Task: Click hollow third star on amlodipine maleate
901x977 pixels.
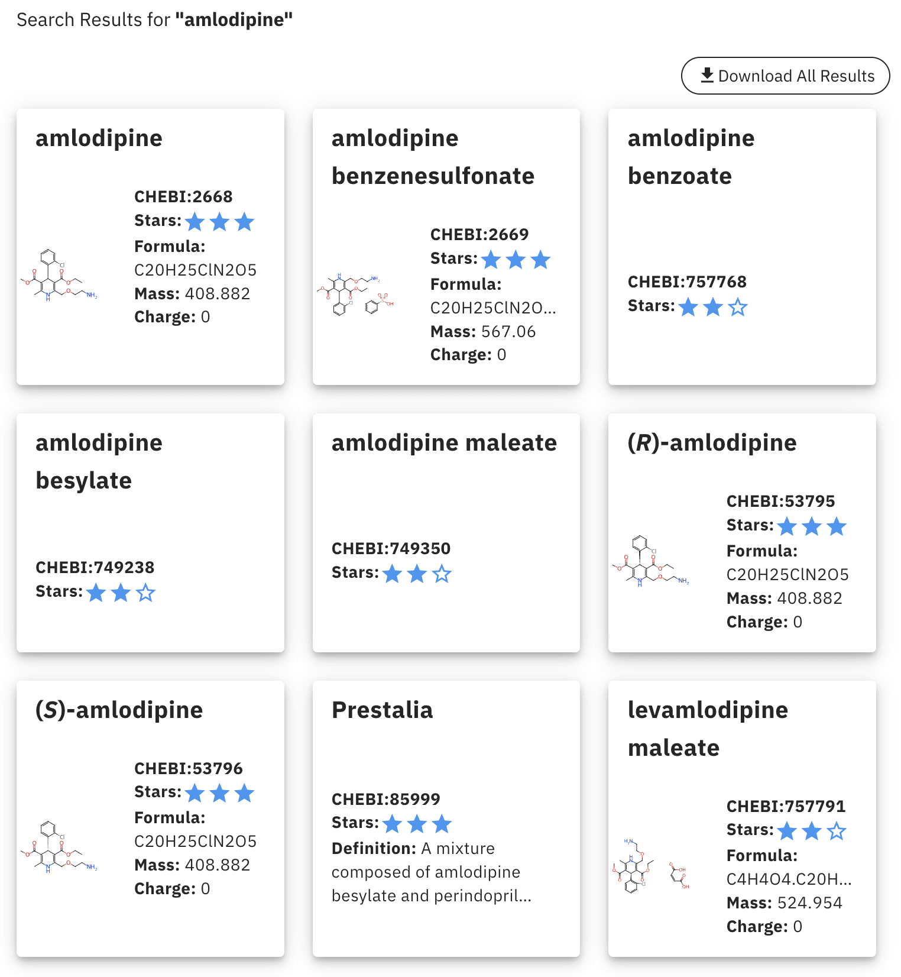Action: click(x=442, y=574)
